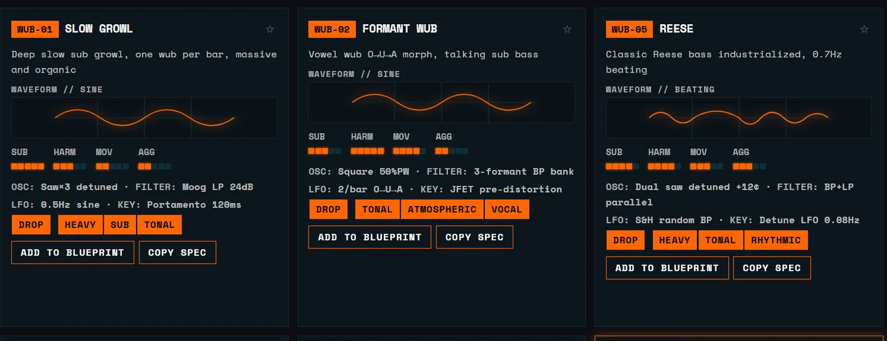
Task: Click the ATMOSPHERIC tag
Action: [442, 209]
